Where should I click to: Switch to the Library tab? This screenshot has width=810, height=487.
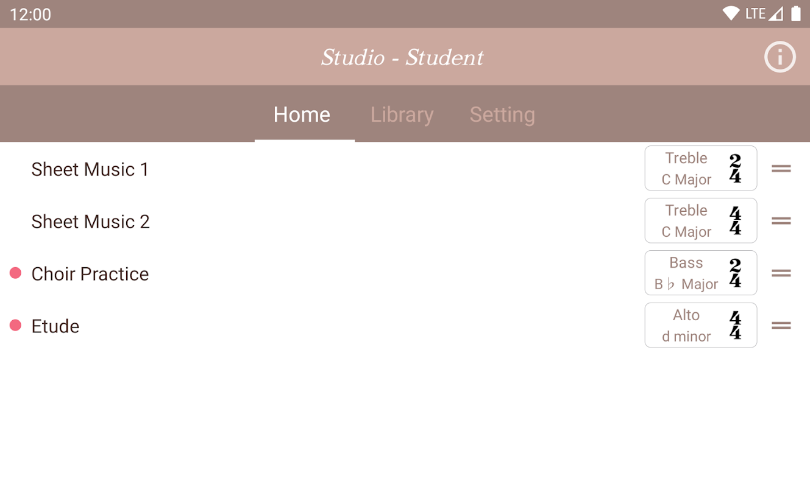pyautogui.click(x=402, y=114)
